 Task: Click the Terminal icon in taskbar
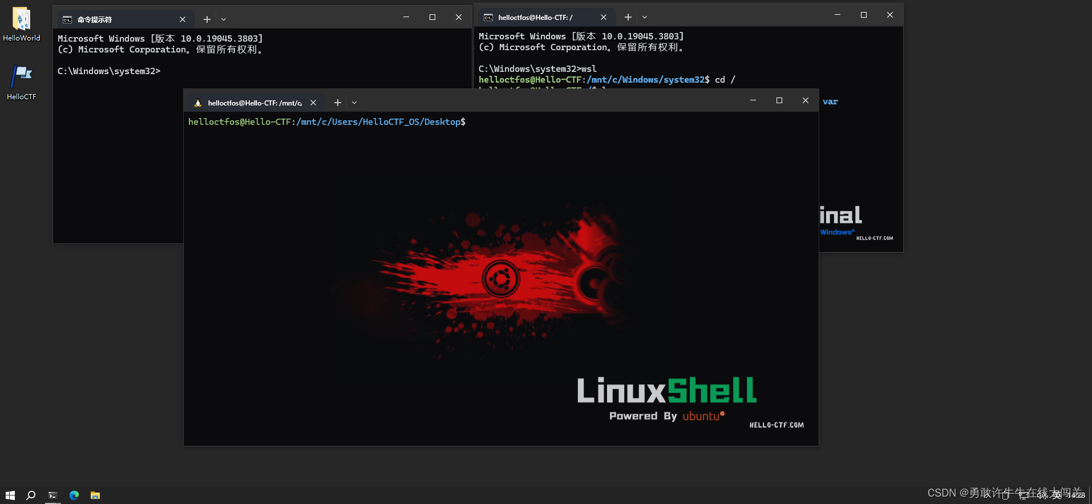tap(52, 495)
